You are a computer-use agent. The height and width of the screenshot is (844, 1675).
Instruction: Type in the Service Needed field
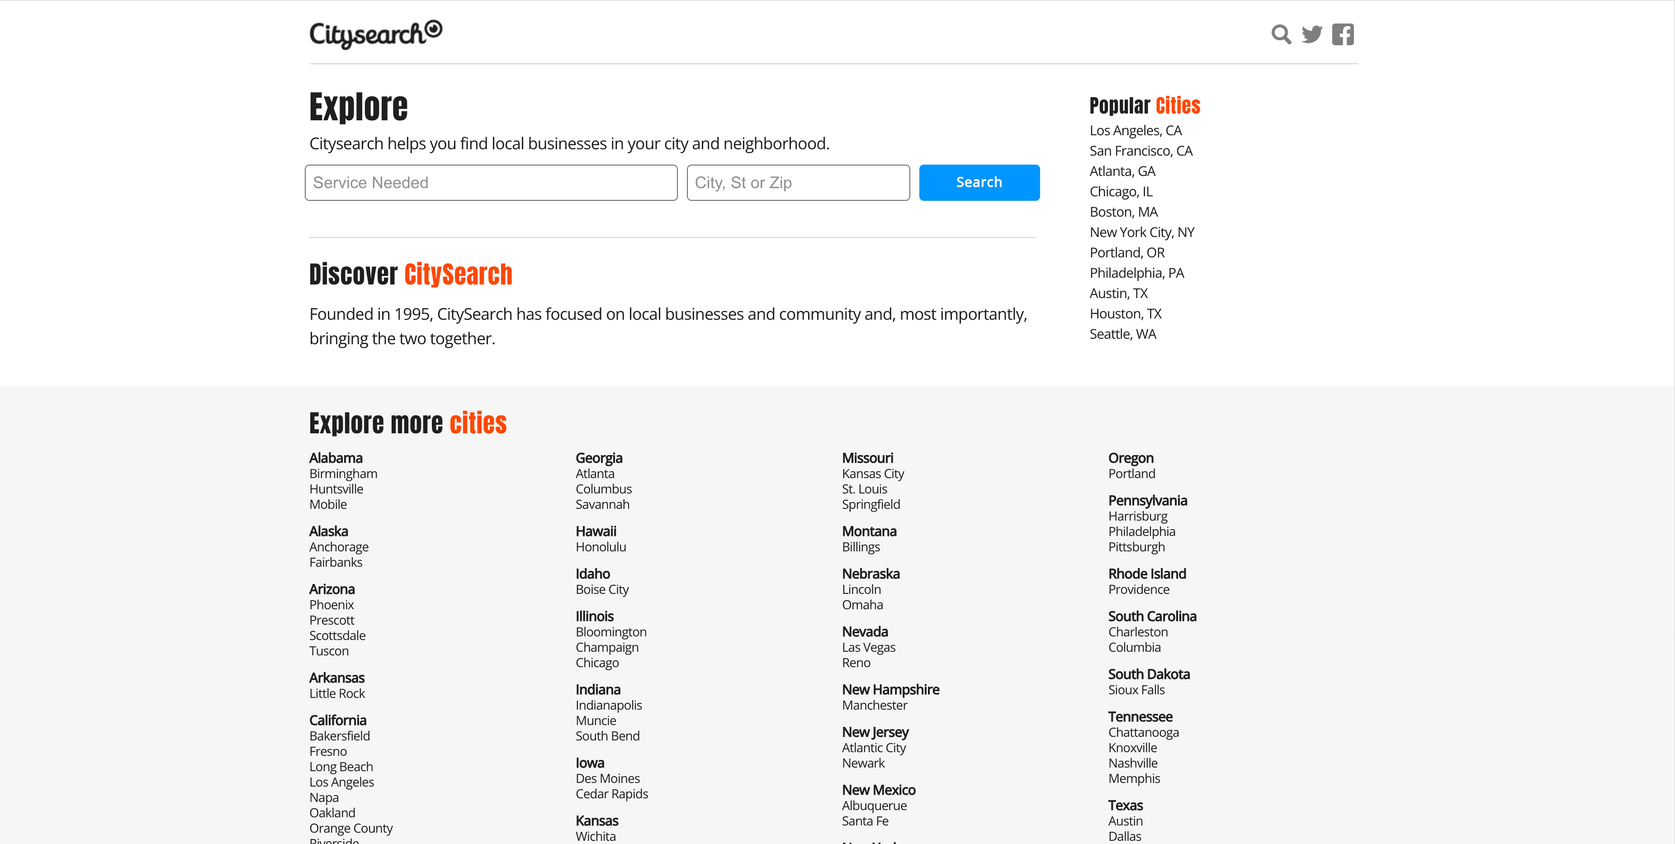coord(491,183)
